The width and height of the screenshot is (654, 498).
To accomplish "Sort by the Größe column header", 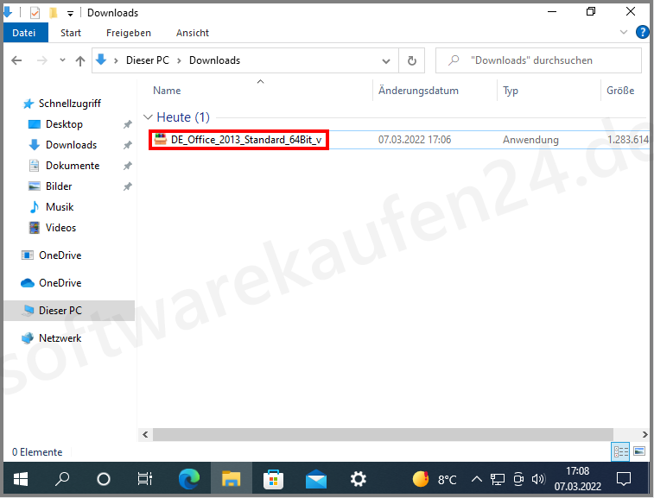I will pos(620,91).
